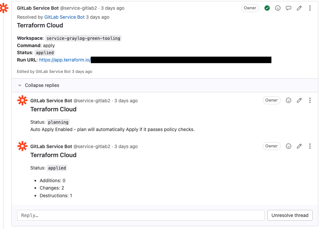Image resolution: width=320 pixels, height=229 pixels.
Task: Click GitLab Service Bot name on planning reply
Action: (x=51, y=101)
